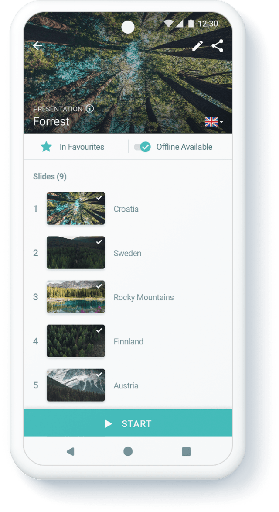
Task: Tap the back arrow icon
Action: 38,46
